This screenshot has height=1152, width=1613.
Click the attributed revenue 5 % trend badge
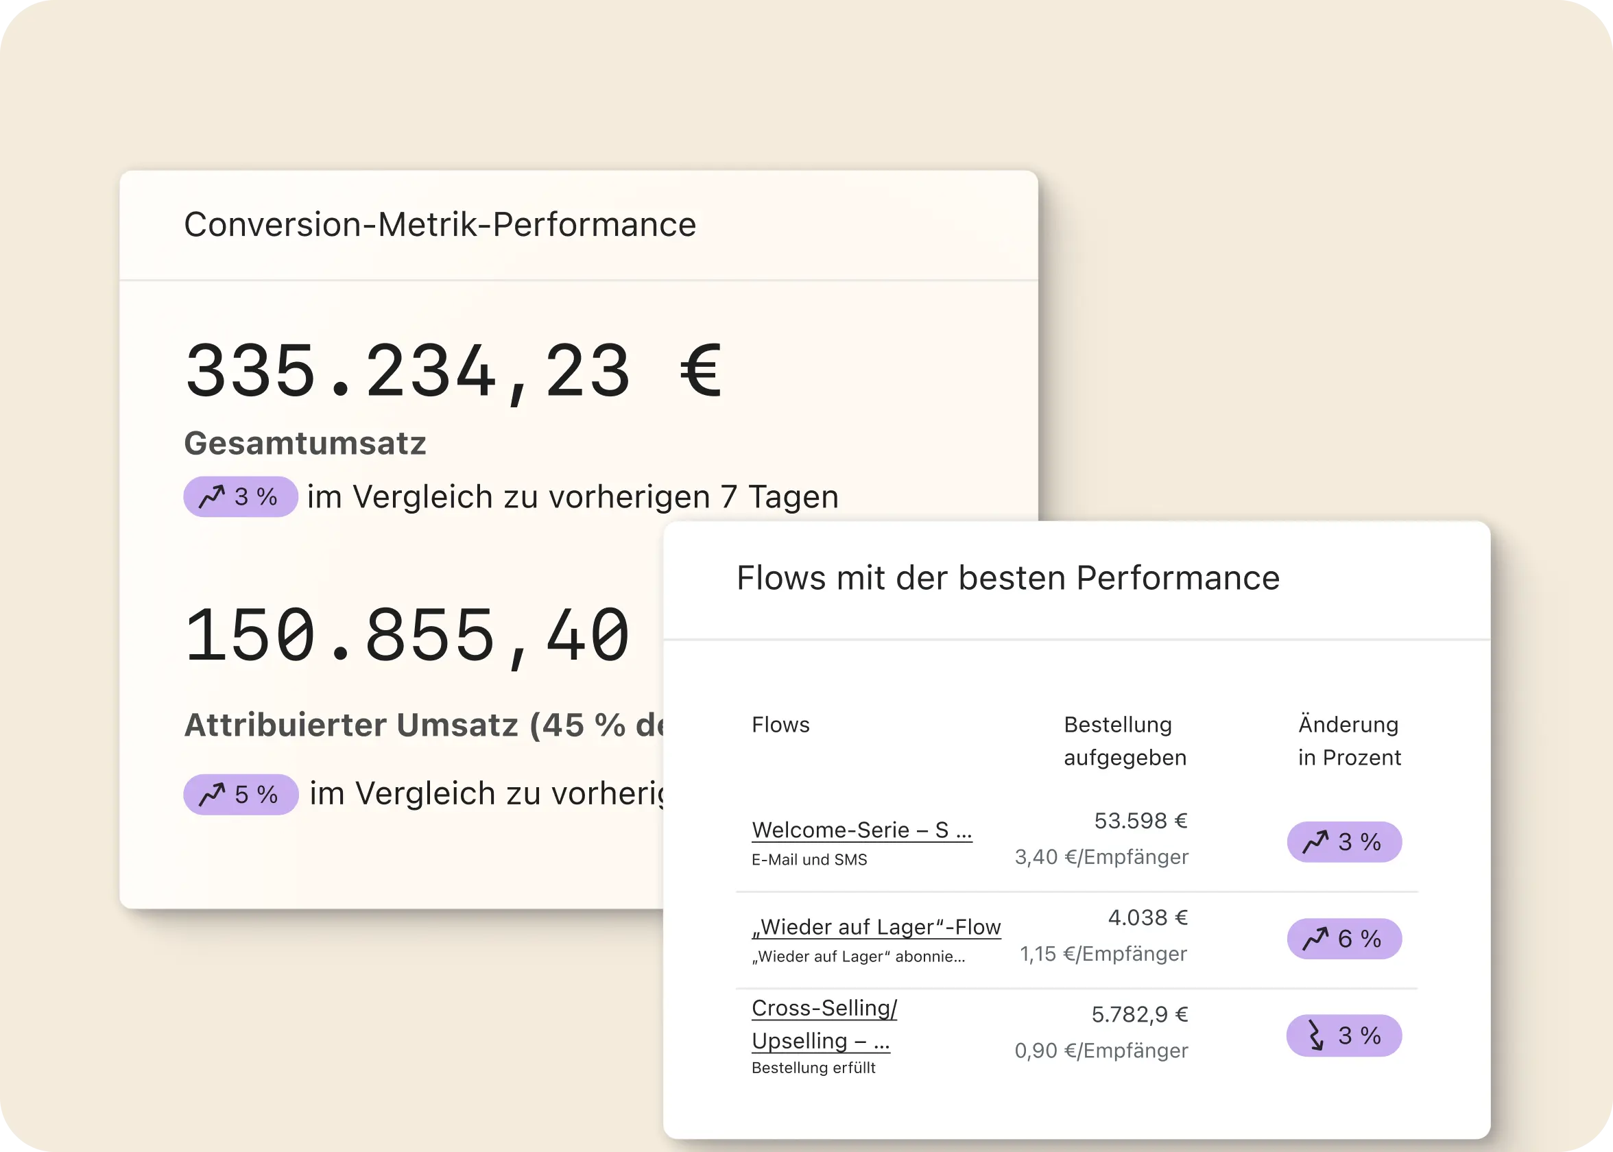[x=241, y=794]
